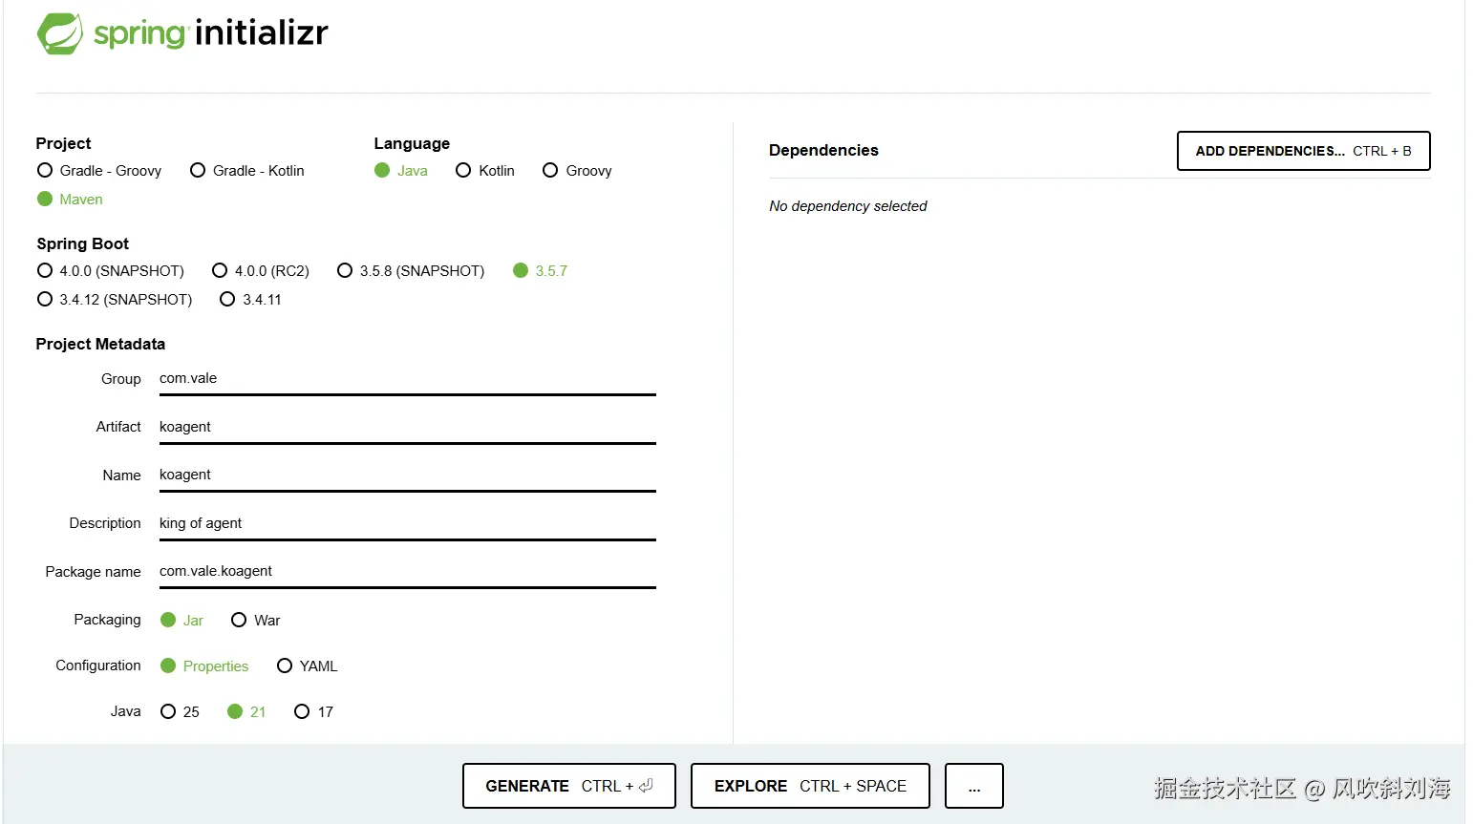The height and width of the screenshot is (824, 1473).
Task: Explore the project contents
Action: click(x=810, y=786)
